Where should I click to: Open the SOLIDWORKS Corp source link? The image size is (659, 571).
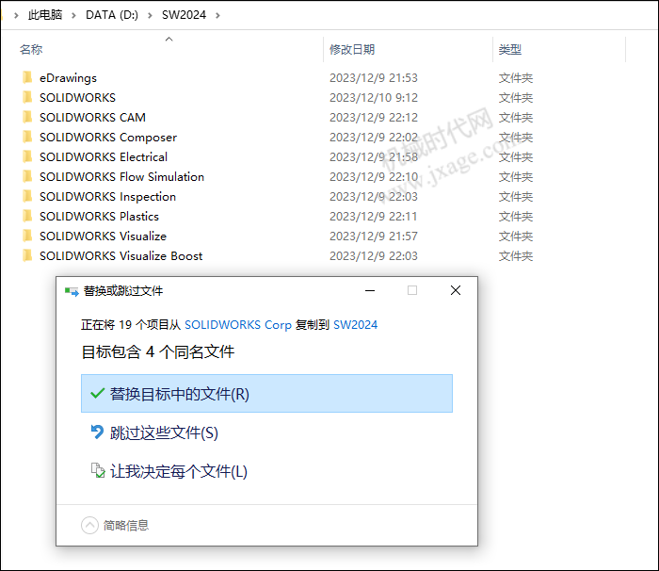point(238,325)
